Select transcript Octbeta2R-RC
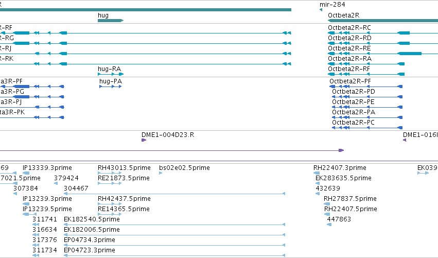 (349, 28)
